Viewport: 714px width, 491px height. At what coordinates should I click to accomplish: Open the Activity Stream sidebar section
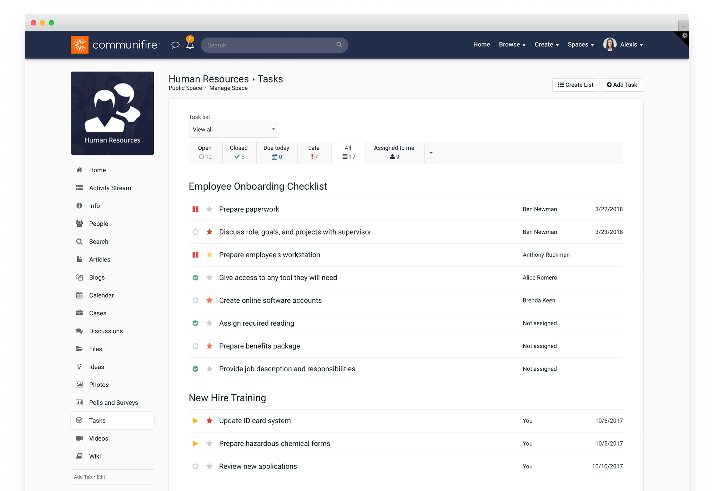pos(110,188)
